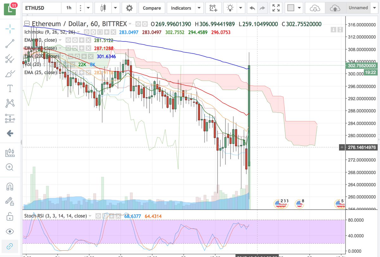This screenshot has height=257, width=380.
Task: Toggle stay-in-drawing-mode pencil lock
Action: (x=10, y=201)
